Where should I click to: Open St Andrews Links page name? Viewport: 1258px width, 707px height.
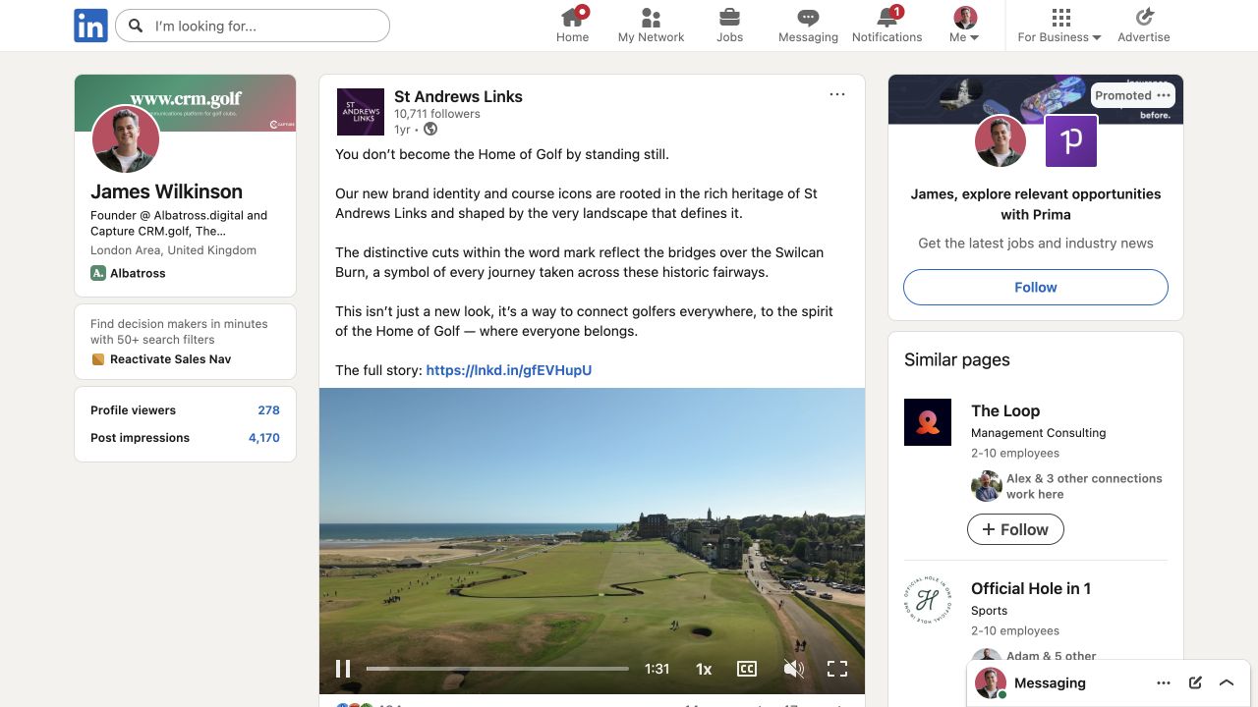coord(458,96)
